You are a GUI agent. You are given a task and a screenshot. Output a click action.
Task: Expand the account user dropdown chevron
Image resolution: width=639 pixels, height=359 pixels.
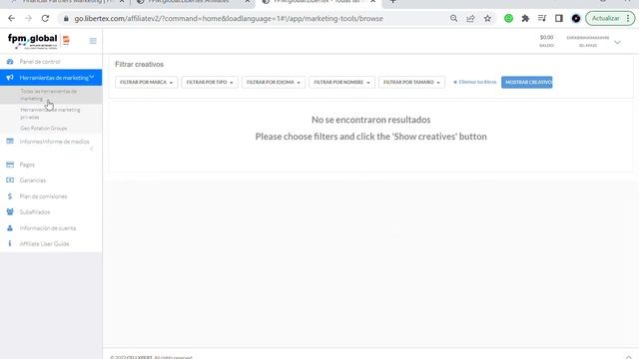pyautogui.click(x=617, y=42)
